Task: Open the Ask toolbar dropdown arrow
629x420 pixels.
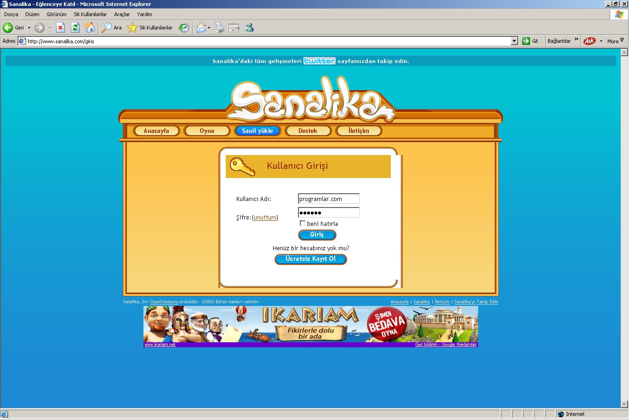Action: click(x=600, y=41)
